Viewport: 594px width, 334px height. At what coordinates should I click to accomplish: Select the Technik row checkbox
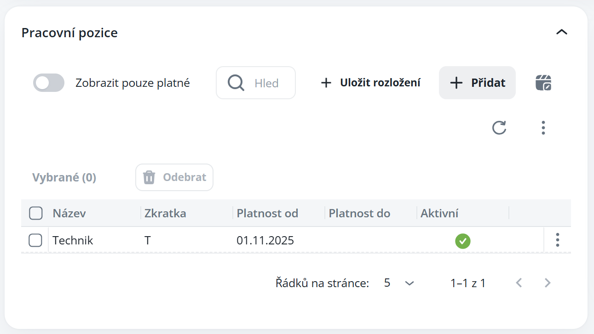(x=35, y=240)
